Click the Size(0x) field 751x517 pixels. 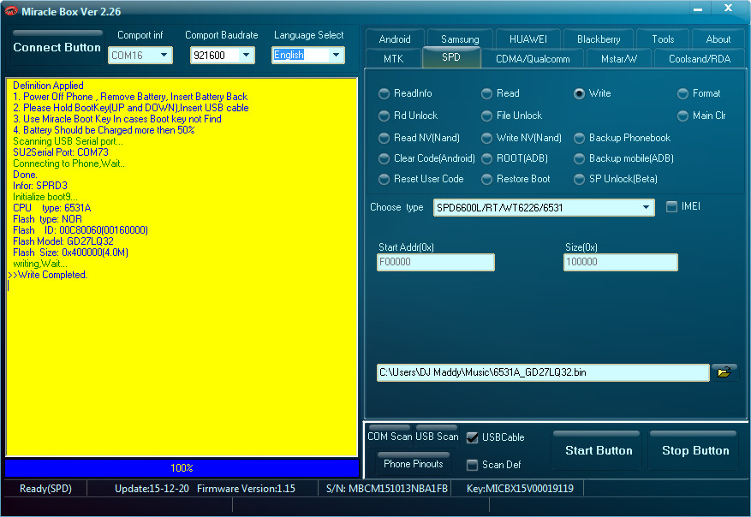pos(621,262)
